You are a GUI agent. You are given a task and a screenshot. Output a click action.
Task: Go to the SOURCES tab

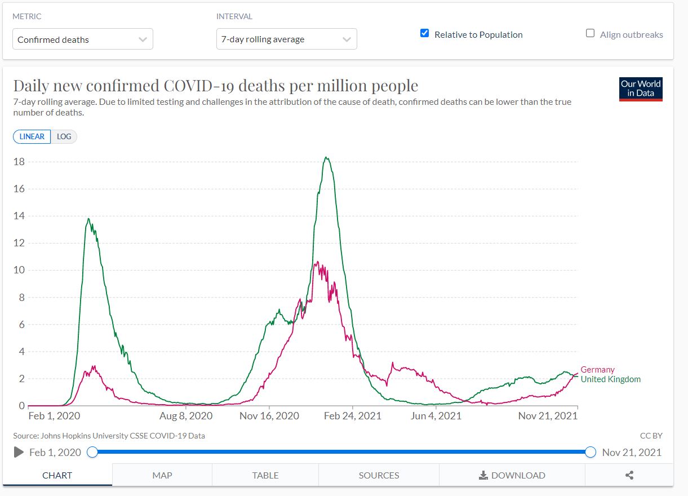[x=379, y=475]
